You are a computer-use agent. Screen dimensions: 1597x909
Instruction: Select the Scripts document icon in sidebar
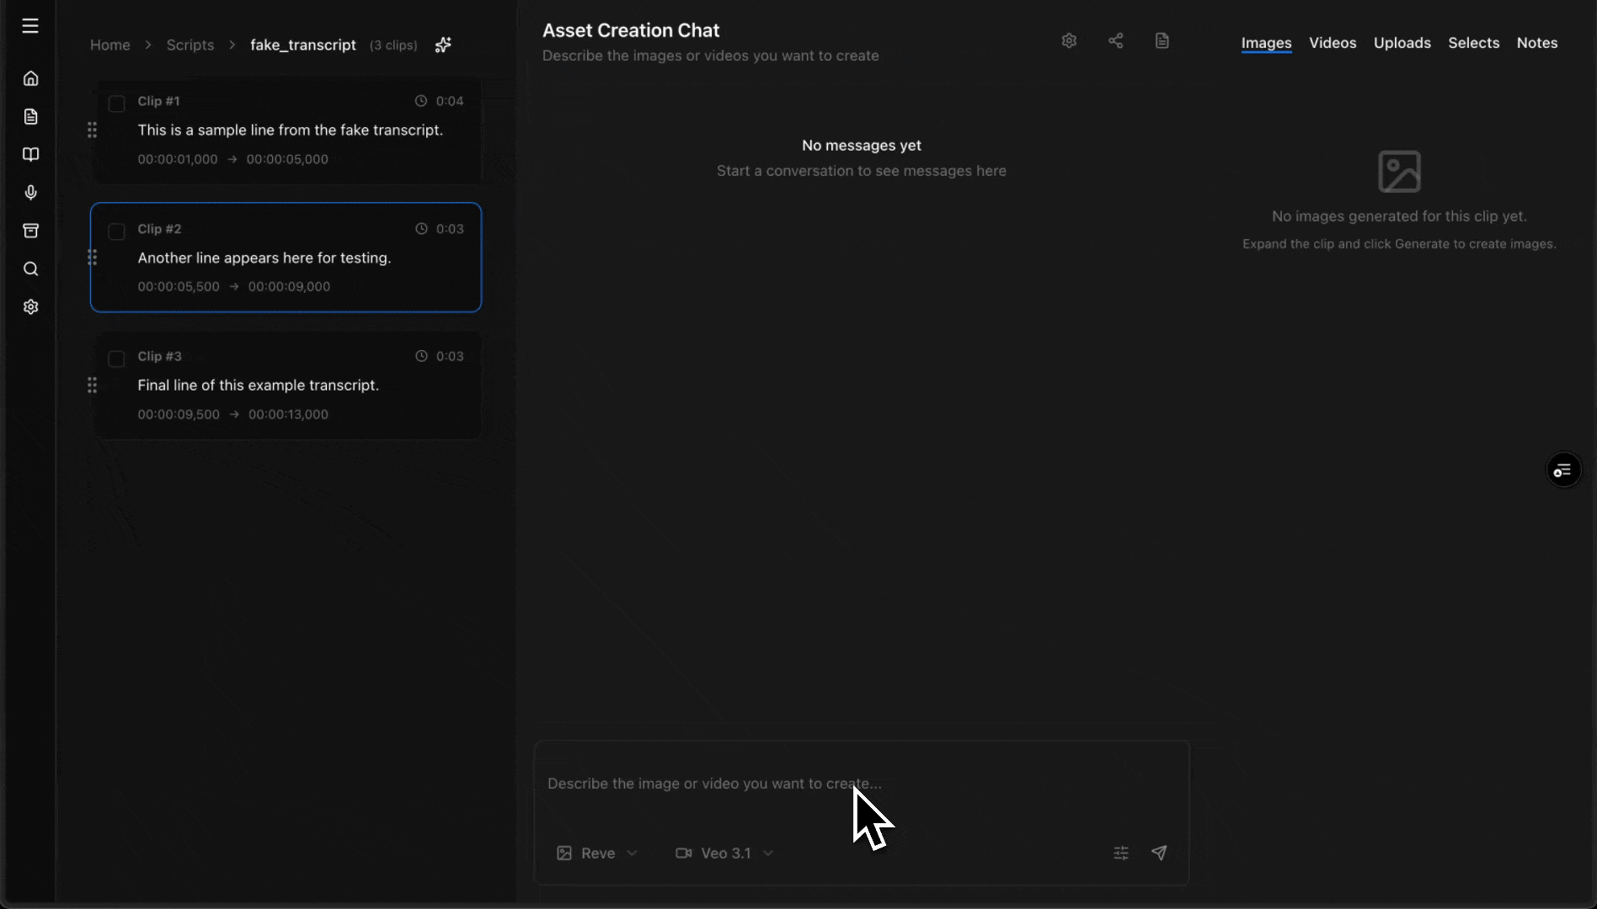(30, 116)
